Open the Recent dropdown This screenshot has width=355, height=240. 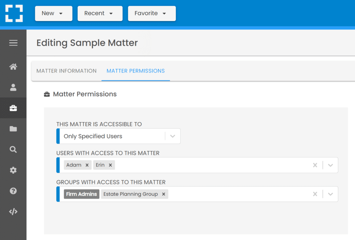tap(100, 14)
